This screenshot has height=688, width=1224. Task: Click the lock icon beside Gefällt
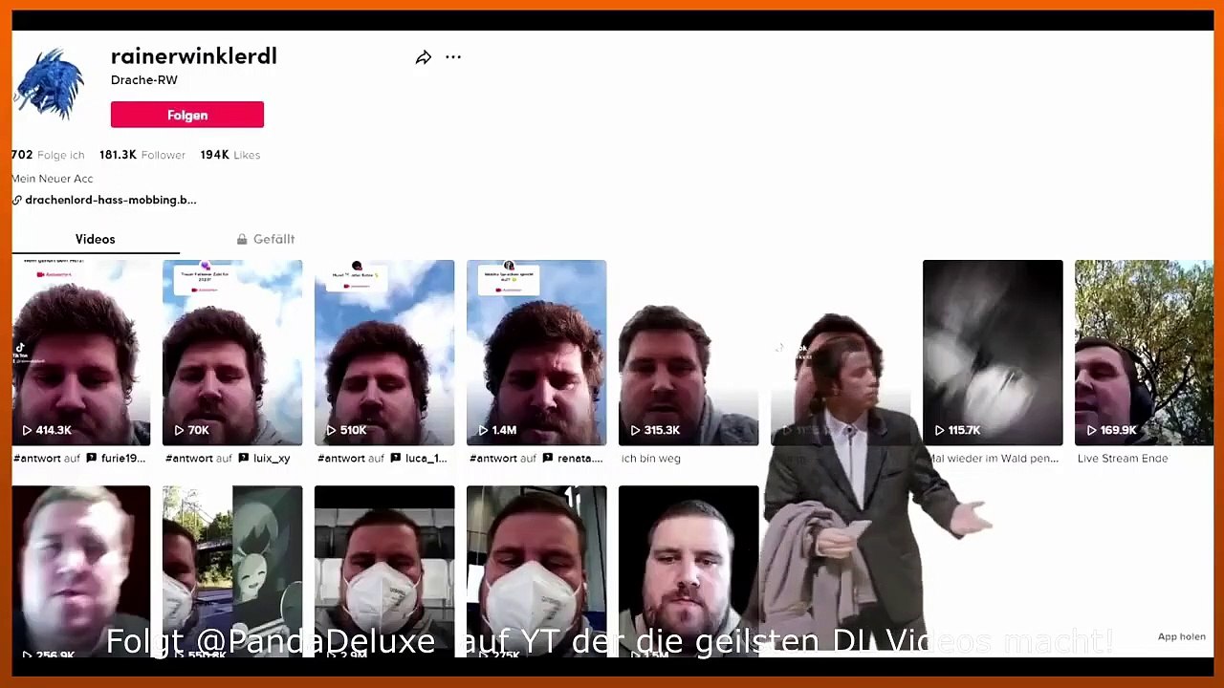pos(242,239)
